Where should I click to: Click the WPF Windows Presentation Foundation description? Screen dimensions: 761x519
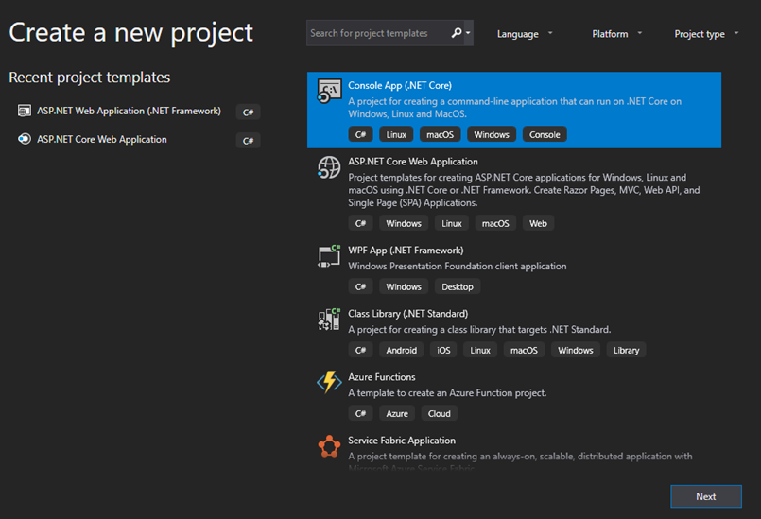tap(458, 266)
